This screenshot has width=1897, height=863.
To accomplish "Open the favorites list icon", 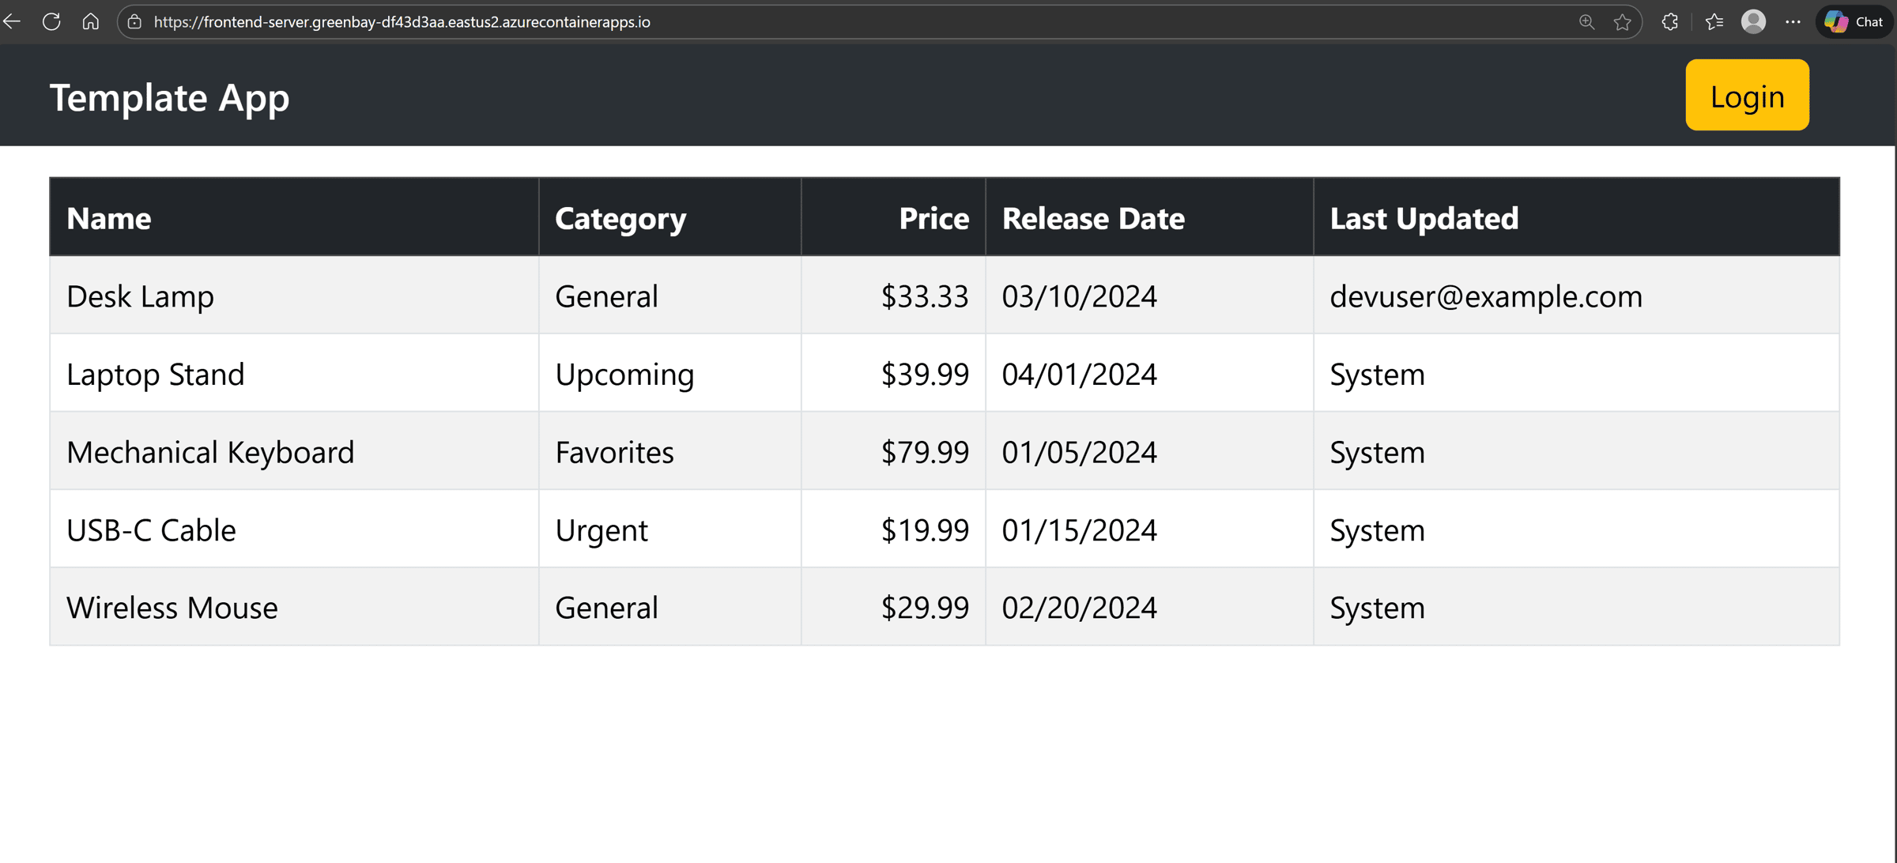I will tap(1714, 22).
